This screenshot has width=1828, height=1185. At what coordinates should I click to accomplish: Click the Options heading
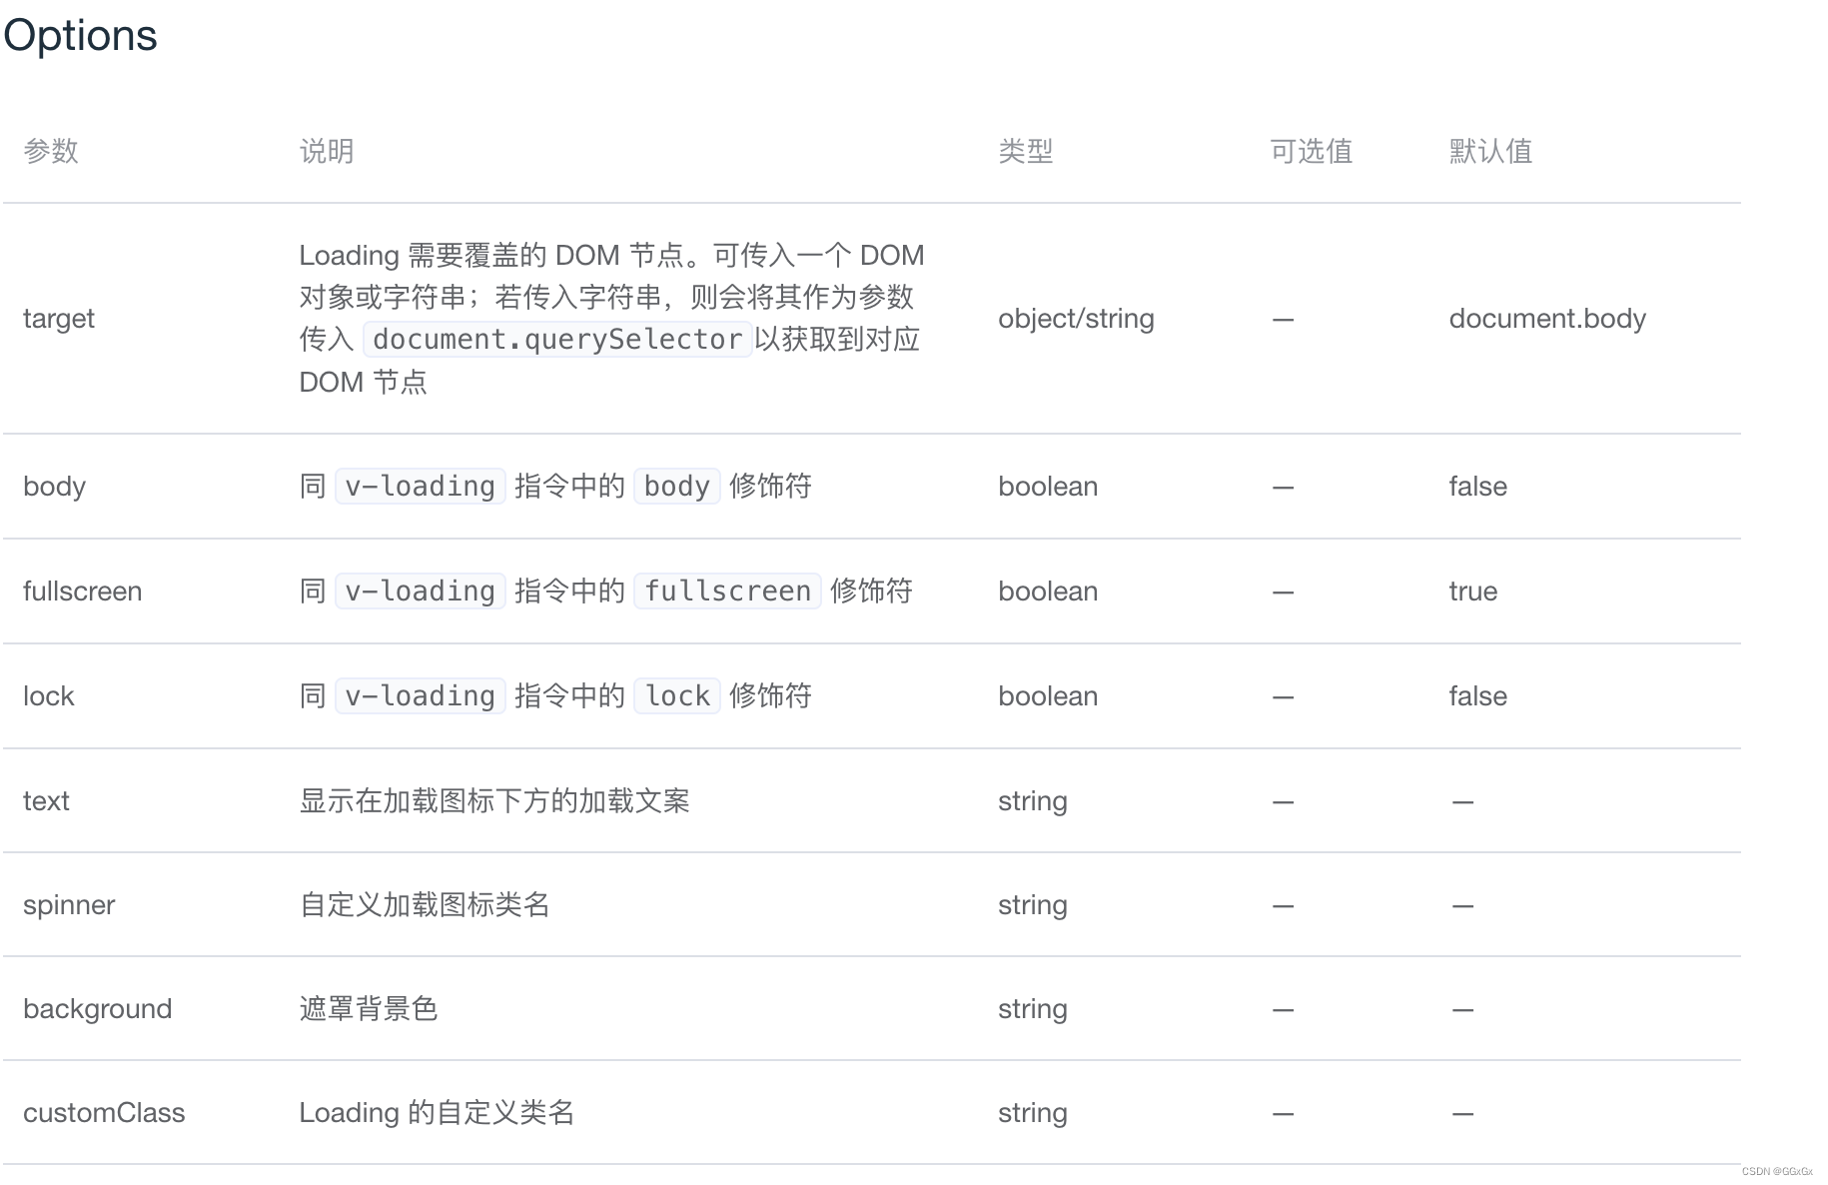(x=80, y=35)
